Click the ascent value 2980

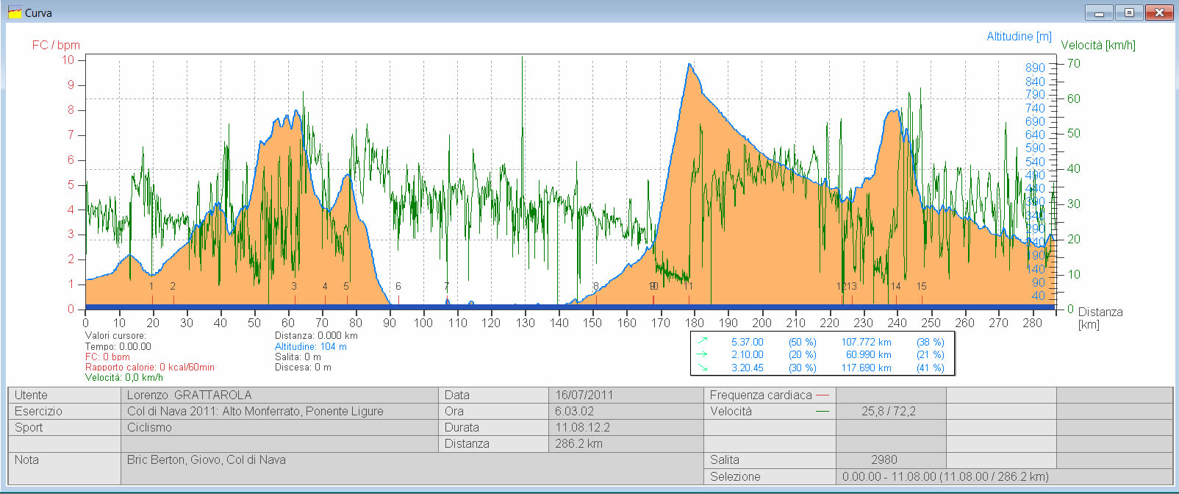click(x=884, y=459)
